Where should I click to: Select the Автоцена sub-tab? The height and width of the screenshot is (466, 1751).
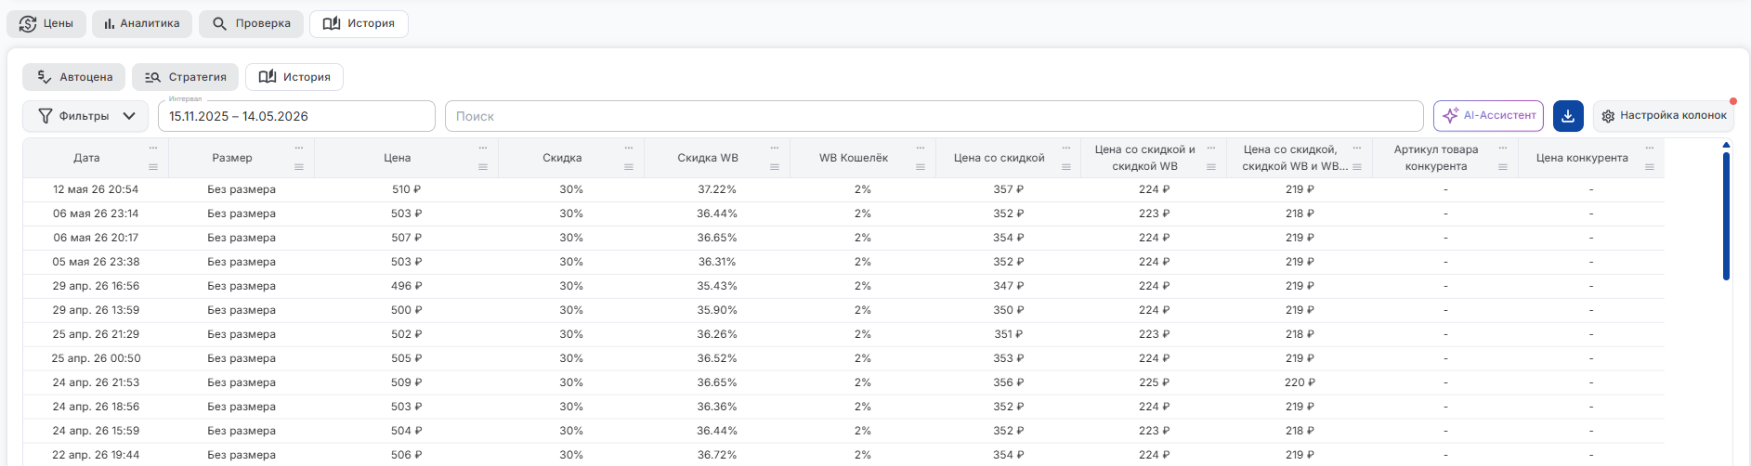click(74, 77)
